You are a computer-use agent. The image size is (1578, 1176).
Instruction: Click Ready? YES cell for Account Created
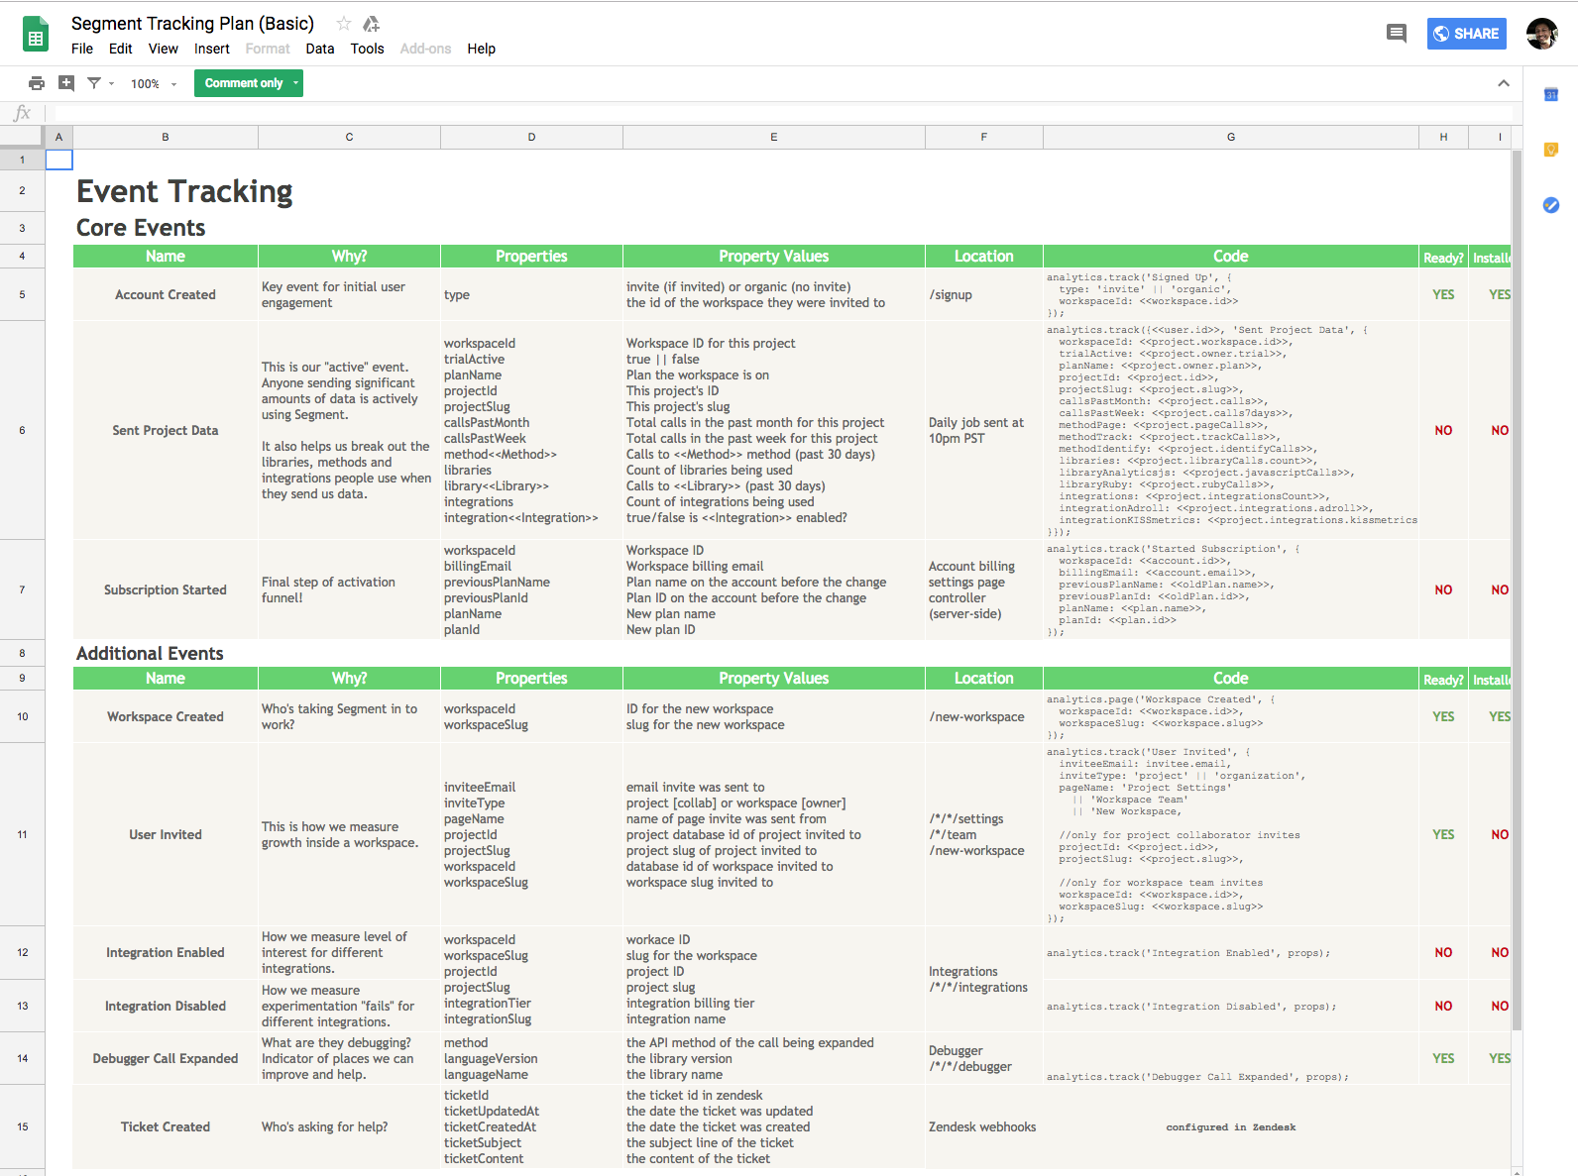pyautogui.click(x=1443, y=294)
